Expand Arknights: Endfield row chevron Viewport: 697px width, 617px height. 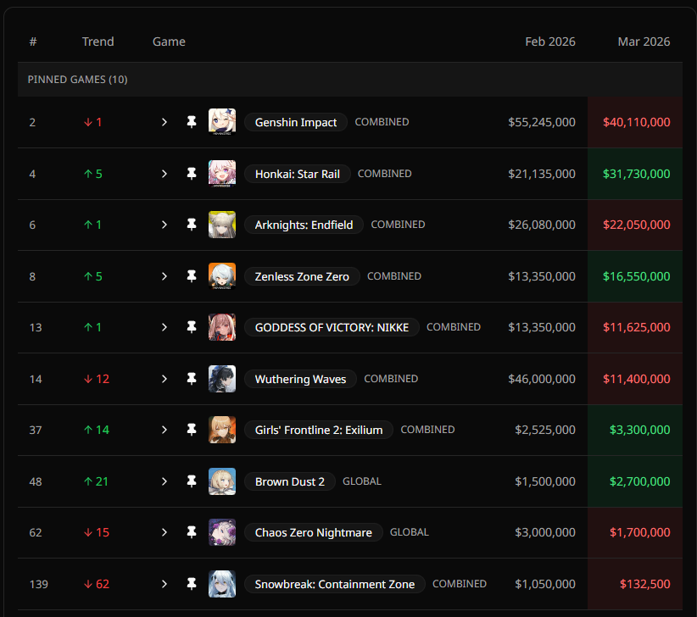coord(164,225)
